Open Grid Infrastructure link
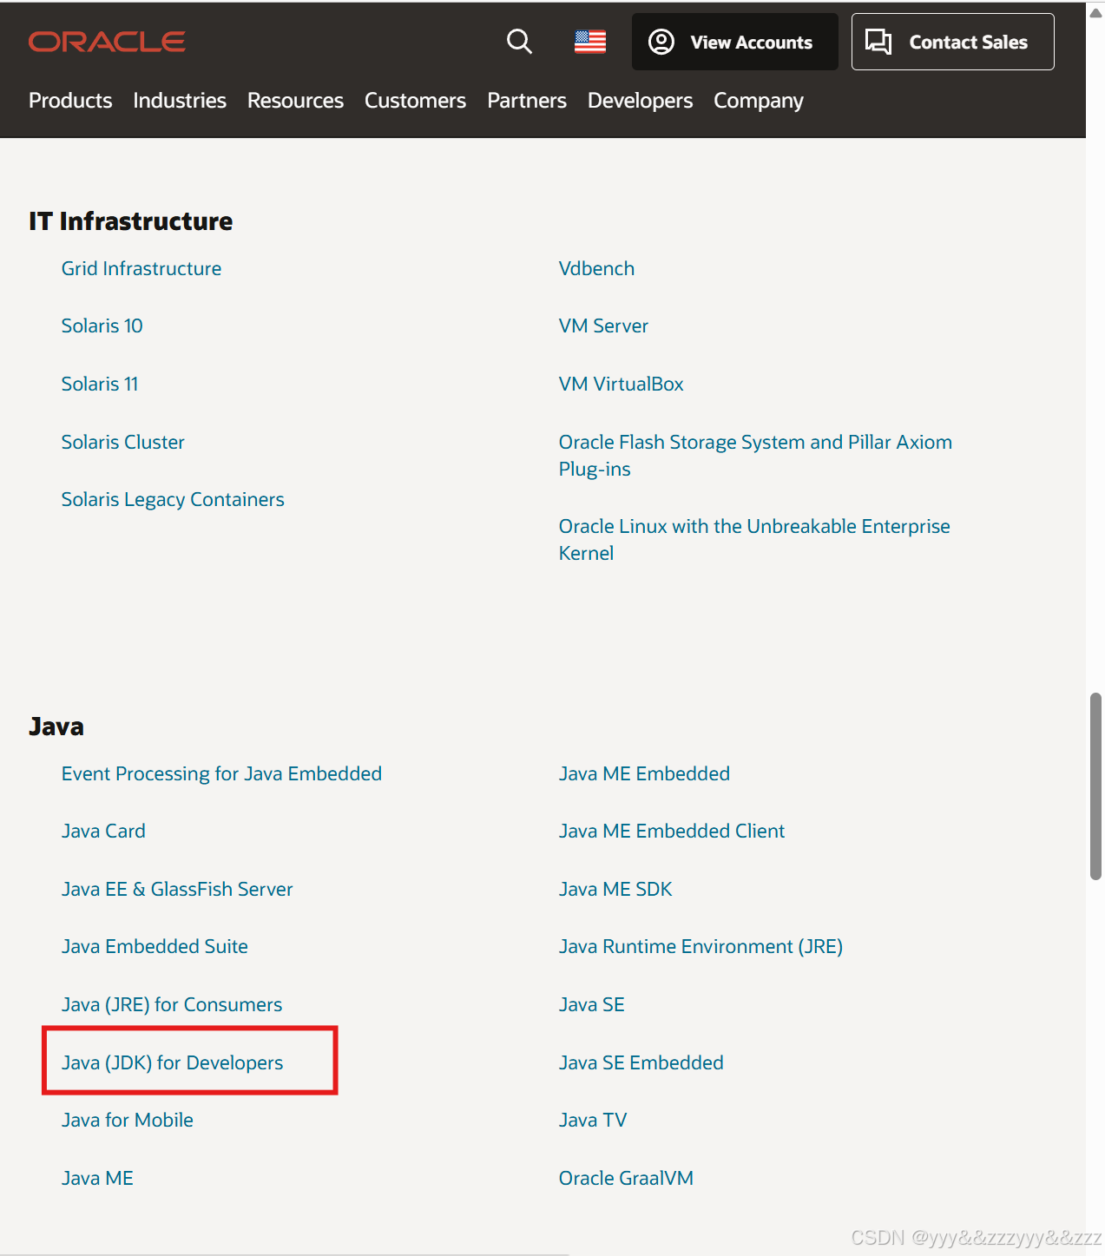The image size is (1105, 1256). tap(141, 268)
